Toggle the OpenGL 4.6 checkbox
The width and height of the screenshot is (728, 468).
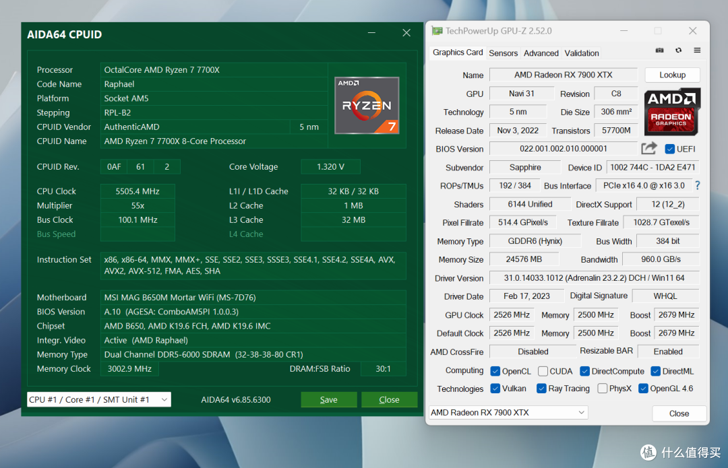pos(643,389)
